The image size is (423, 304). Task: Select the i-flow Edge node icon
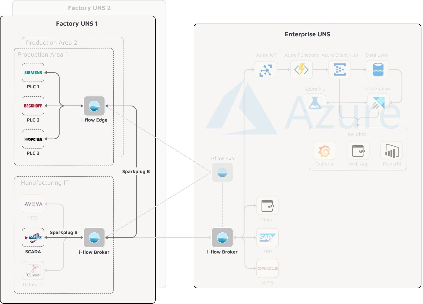(94, 106)
